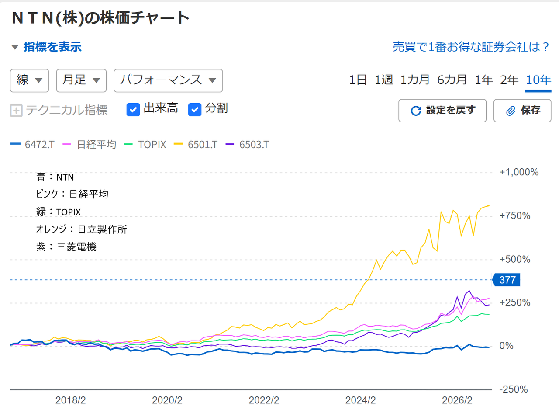Click the -250% axis label
Viewport: 559px width, 410px height.
[513, 389]
